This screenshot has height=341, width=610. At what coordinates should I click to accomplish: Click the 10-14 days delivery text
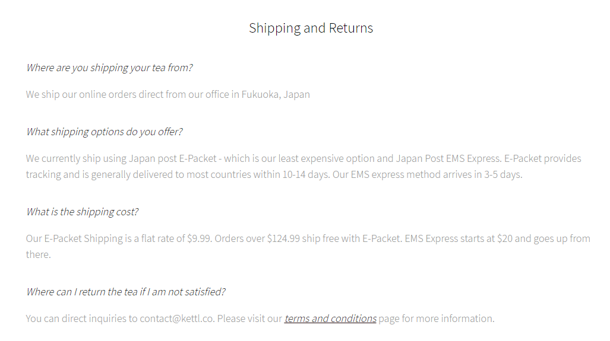pos(306,174)
